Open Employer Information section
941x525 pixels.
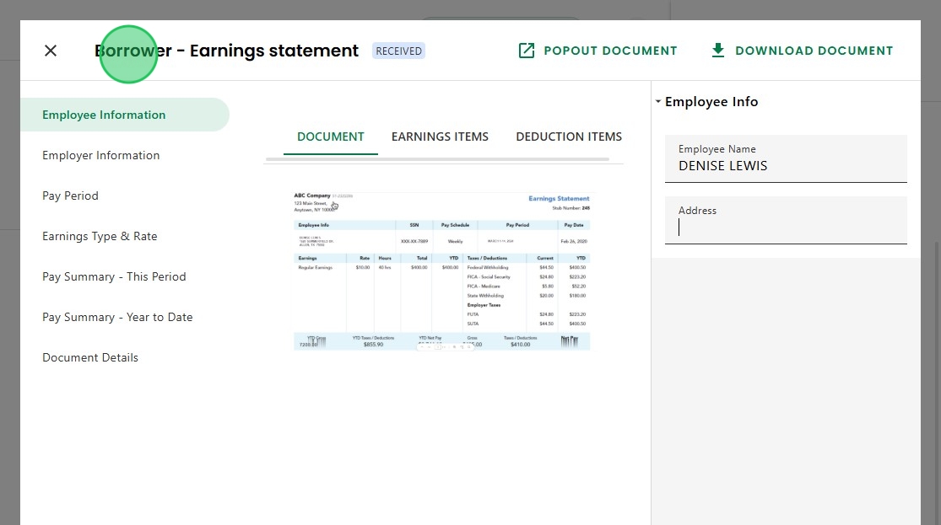100,155
